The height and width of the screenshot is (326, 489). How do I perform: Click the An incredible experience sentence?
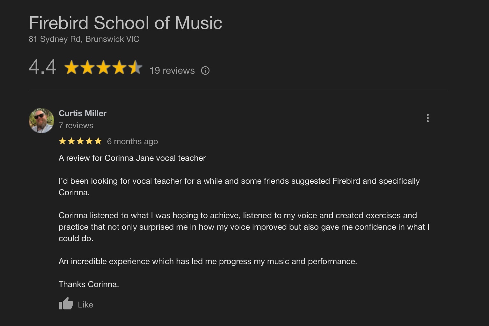pyautogui.click(x=208, y=261)
